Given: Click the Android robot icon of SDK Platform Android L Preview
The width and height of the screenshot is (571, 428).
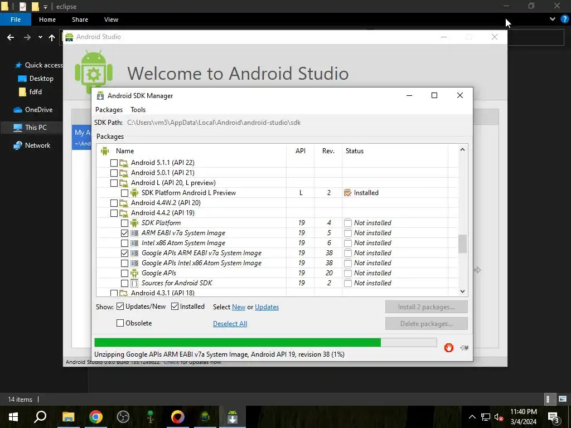Looking at the screenshot, I should click(134, 193).
